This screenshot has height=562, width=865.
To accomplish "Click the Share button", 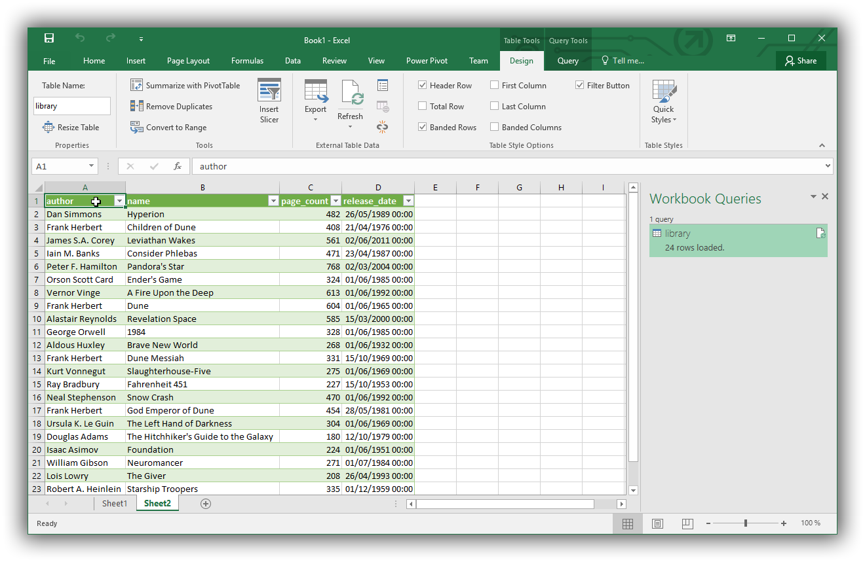I will pyautogui.click(x=801, y=60).
